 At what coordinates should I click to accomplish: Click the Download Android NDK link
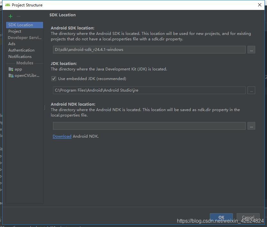[62, 136]
